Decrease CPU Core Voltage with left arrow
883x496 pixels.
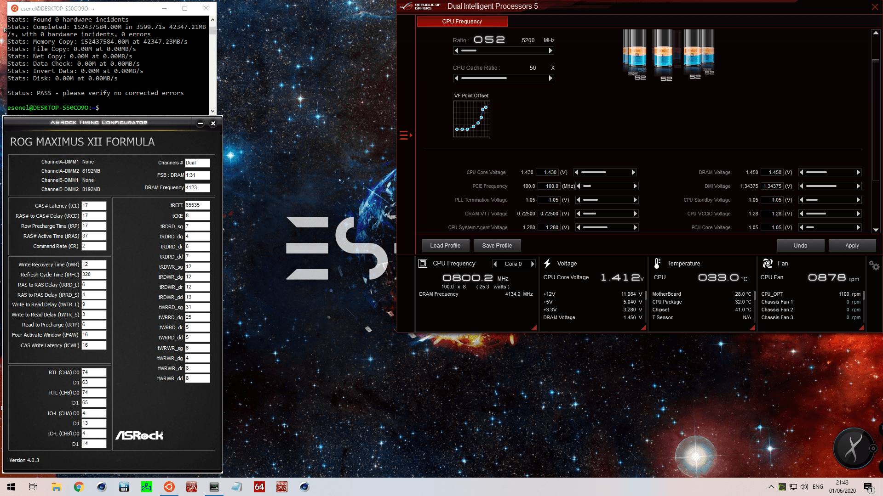click(577, 172)
